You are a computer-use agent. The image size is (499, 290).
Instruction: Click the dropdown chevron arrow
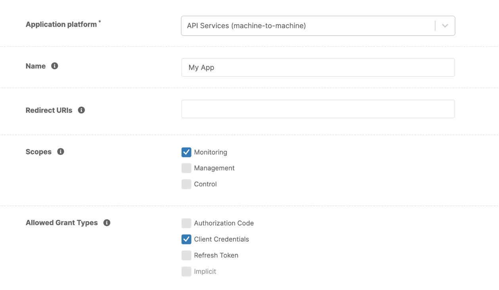click(x=445, y=25)
